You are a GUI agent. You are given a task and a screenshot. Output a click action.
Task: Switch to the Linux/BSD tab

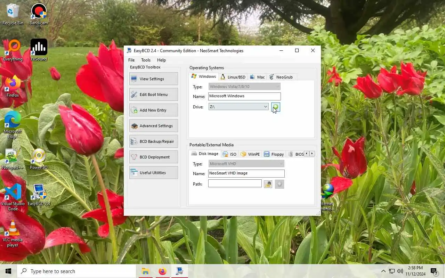233,77
